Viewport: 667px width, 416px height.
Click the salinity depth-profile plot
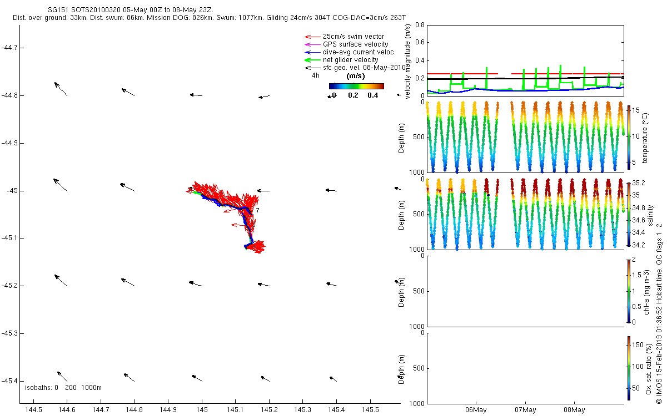click(x=524, y=214)
